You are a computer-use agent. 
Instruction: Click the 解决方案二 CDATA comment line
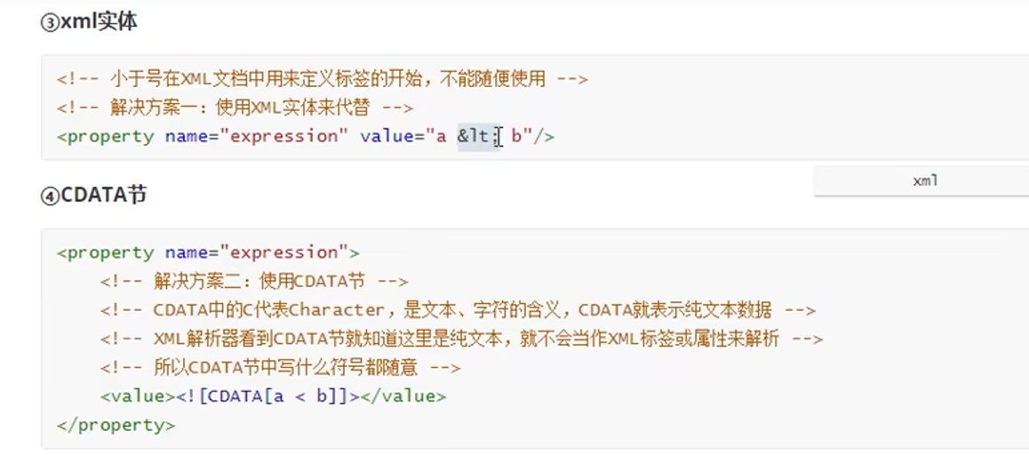coord(254,281)
